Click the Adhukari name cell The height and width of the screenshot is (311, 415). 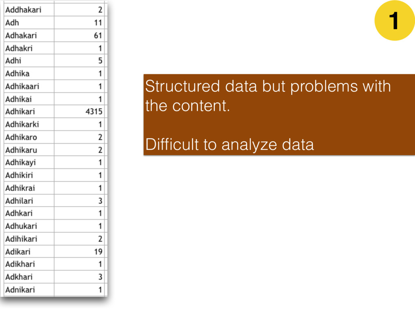coord(29,226)
